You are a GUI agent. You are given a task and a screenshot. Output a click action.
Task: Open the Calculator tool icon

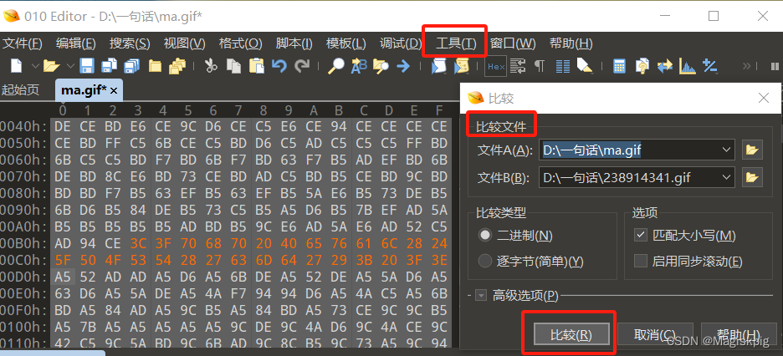[x=619, y=66]
